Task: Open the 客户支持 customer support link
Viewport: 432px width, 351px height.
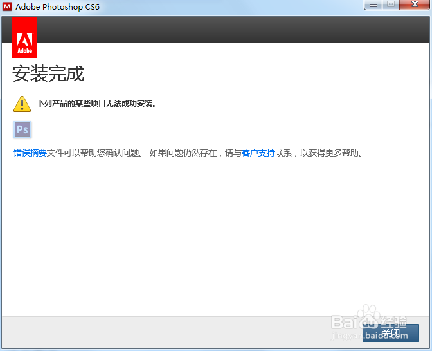Action: (258, 153)
